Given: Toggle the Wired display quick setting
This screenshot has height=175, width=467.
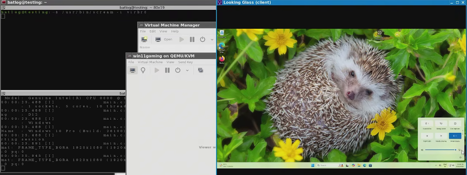Looking at the screenshot, I should tap(455, 136).
